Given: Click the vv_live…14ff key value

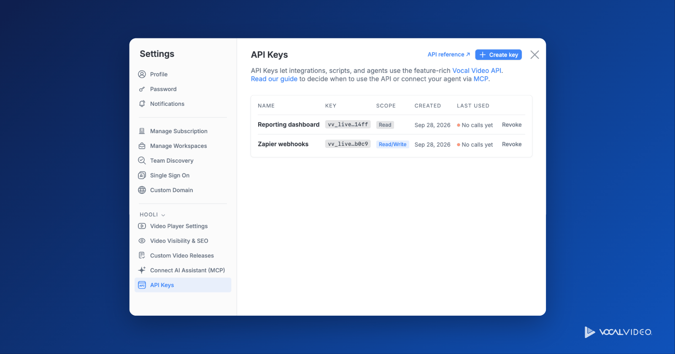Looking at the screenshot, I should [x=348, y=124].
